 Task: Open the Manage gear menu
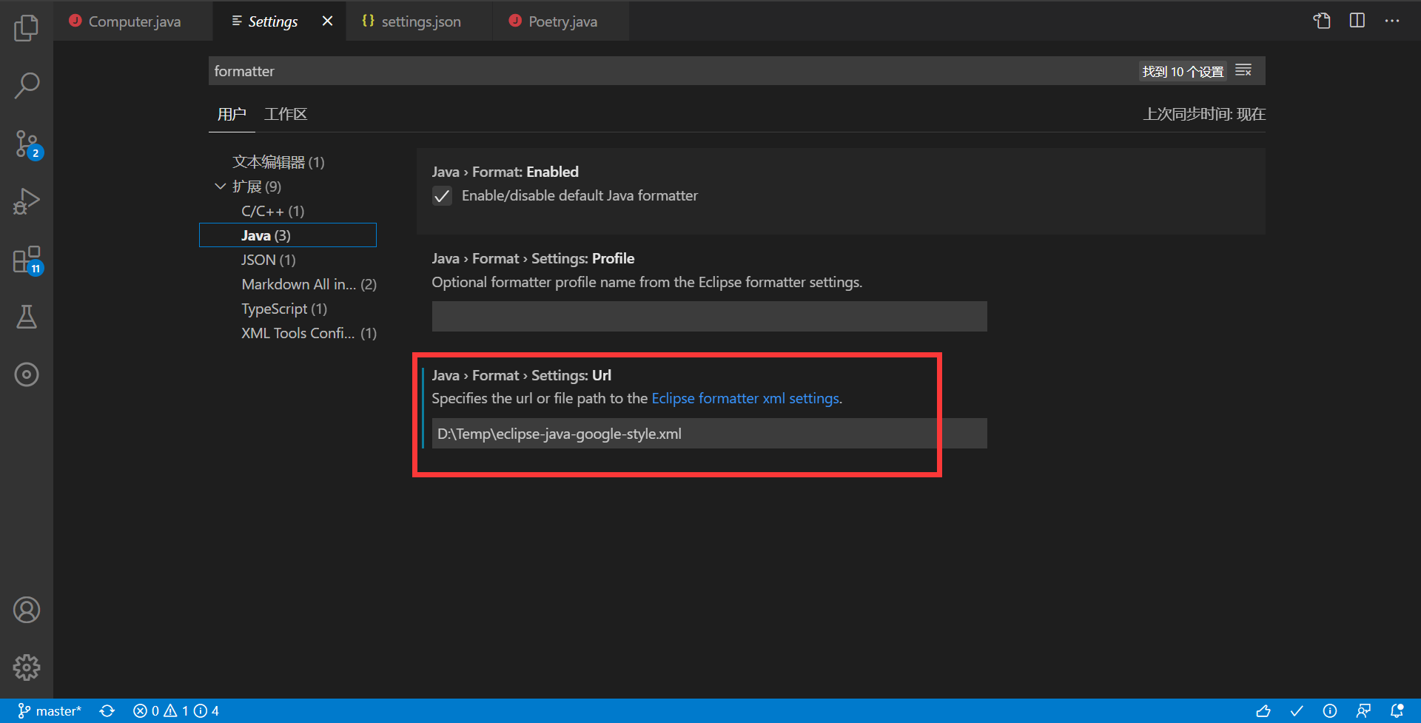[27, 667]
